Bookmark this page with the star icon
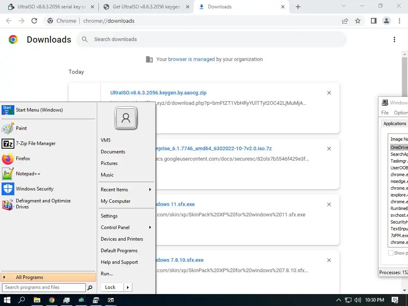 point(358,21)
